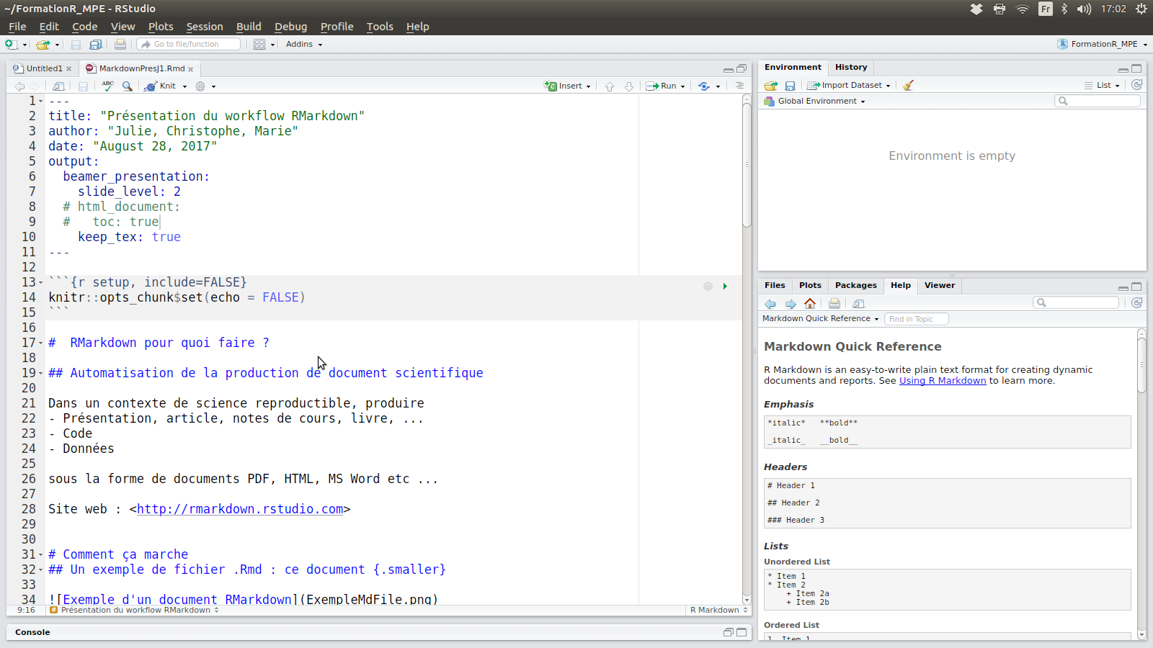Open the FormationR_MPE project menu
Screen dimensions: 1153x648
click(x=1102, y=44)
